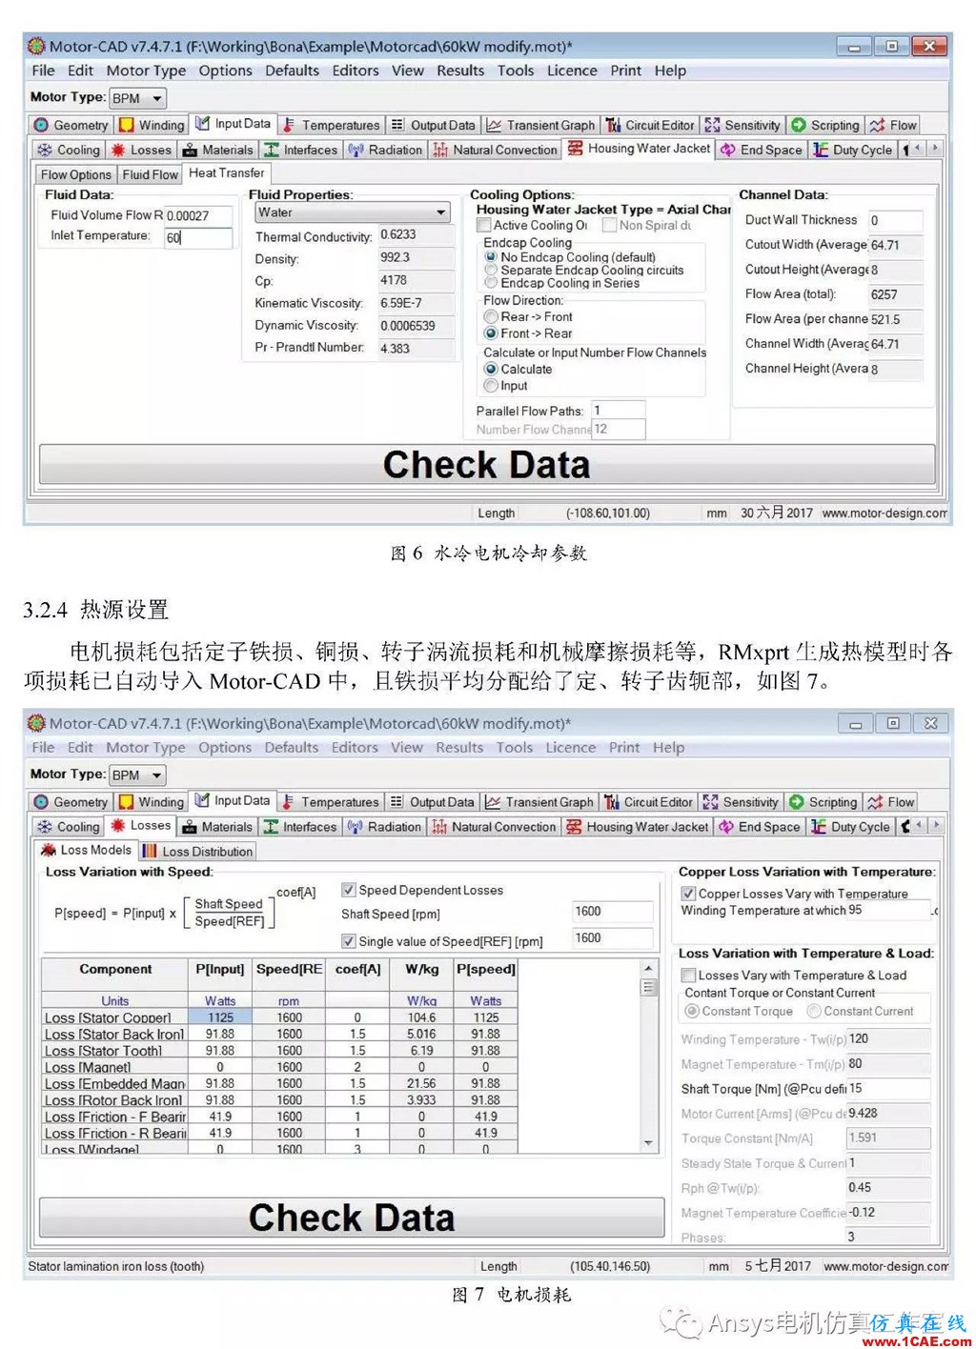
Task: Click Duty Cycle icon in top window
Action: coord(820,150)
